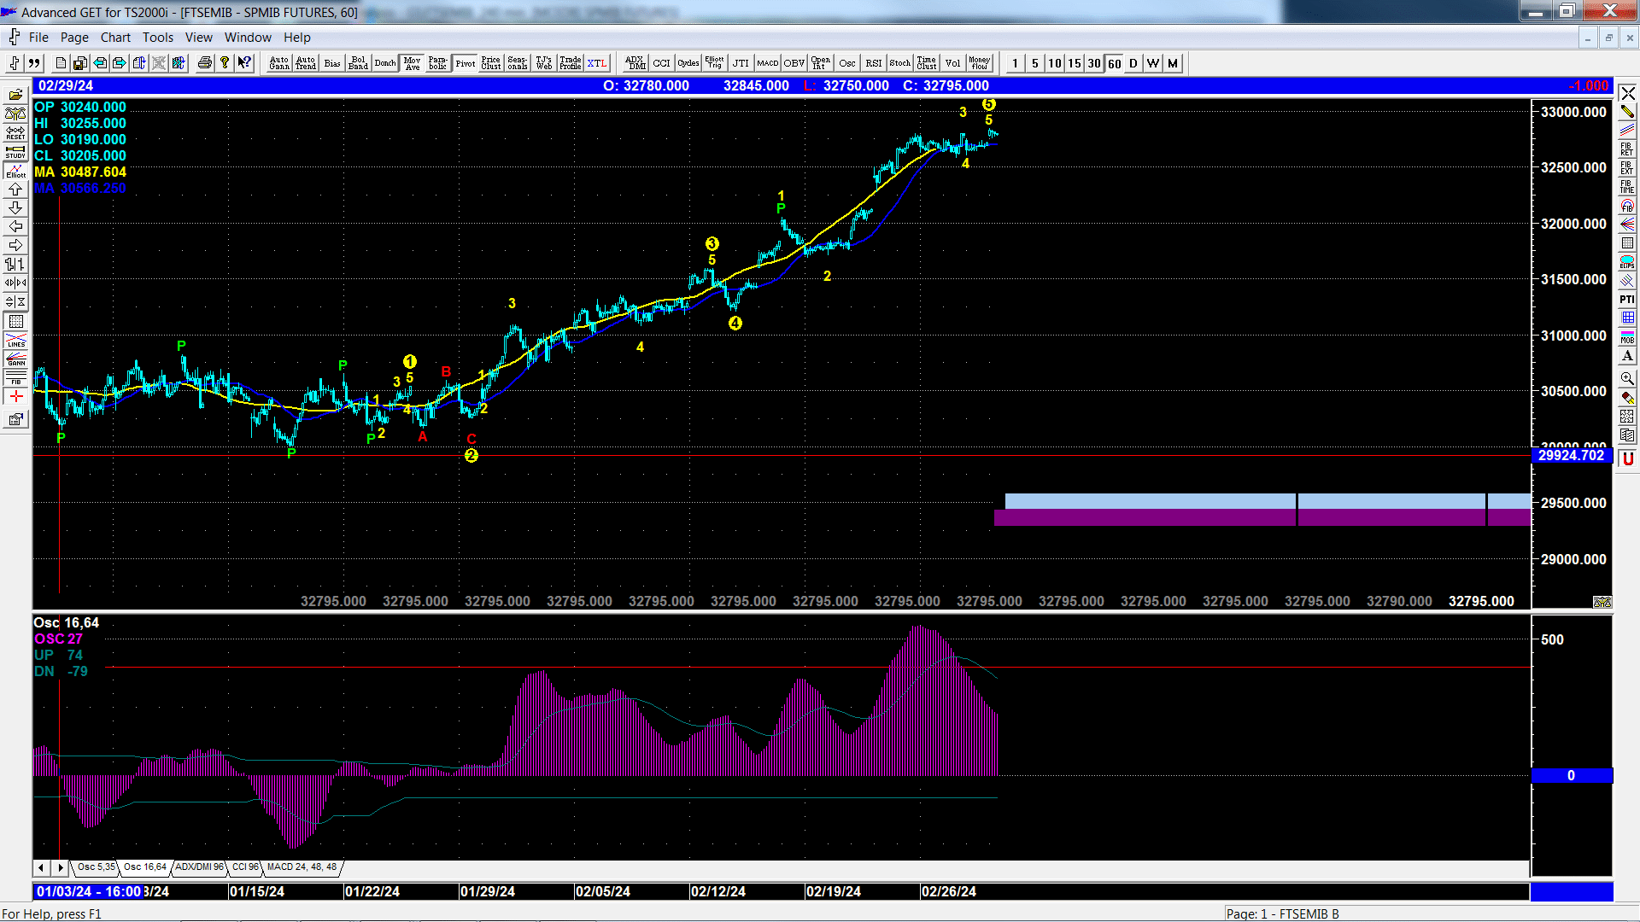Viewport: 1640px width, 922px height.
Task: Click the purple projection box
Action: 1262,517
